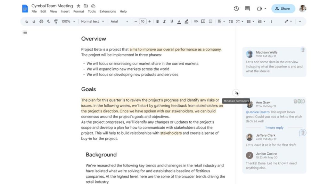Click the insert image icon
Image resolution: width=328 pixels, height=184 pixels.
[x=210, y=21]
